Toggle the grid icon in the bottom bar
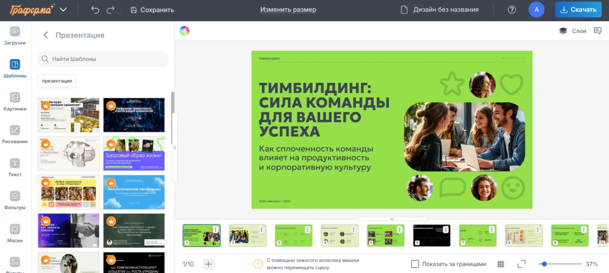 point(500,264)
